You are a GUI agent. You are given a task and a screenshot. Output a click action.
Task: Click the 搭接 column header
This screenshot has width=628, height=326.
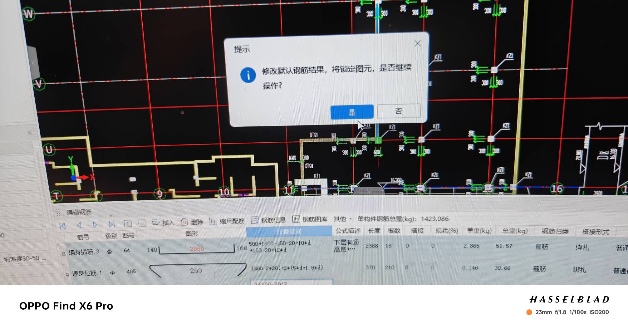click(x=417, y=231)
